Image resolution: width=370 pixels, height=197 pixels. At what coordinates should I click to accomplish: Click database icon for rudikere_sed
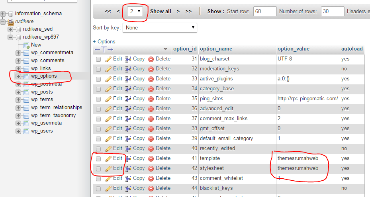coord(19,29)
